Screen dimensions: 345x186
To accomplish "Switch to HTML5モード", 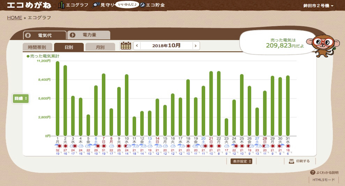I will (324, 180).
